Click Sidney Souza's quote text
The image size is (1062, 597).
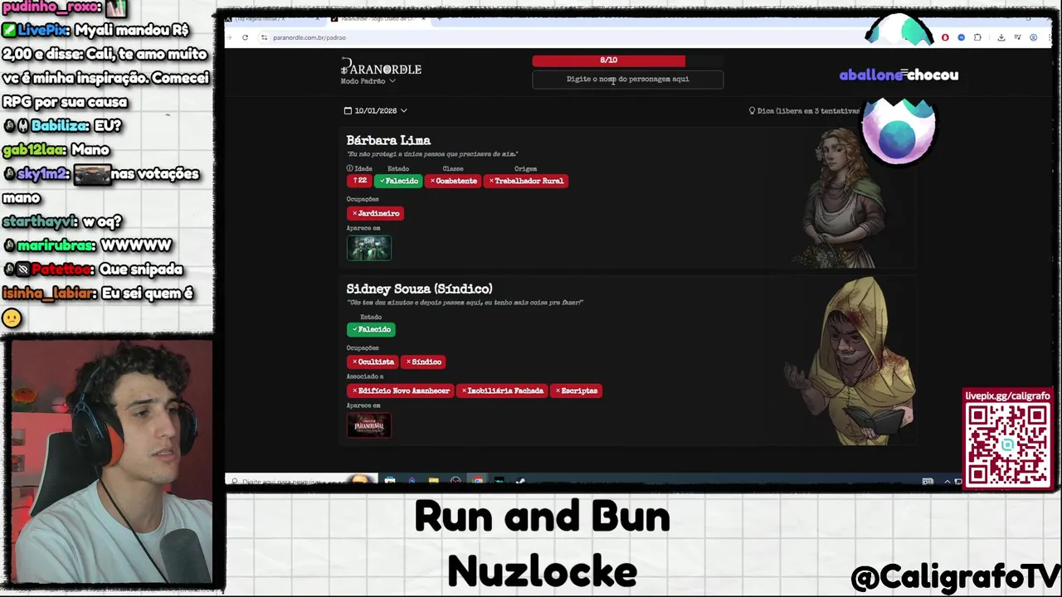(465, 303)
